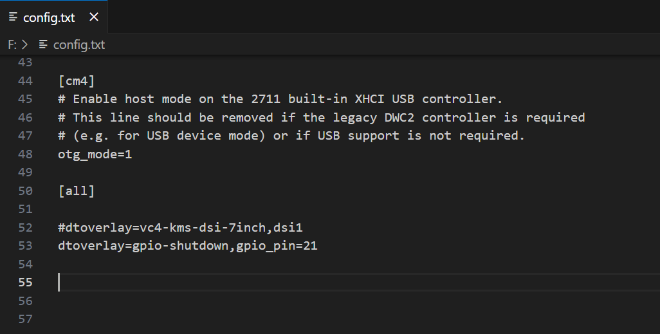This screenshot has height=334, width=660.
Task: Click the 'This line should be removed' comment
Action: coord(321,118)
